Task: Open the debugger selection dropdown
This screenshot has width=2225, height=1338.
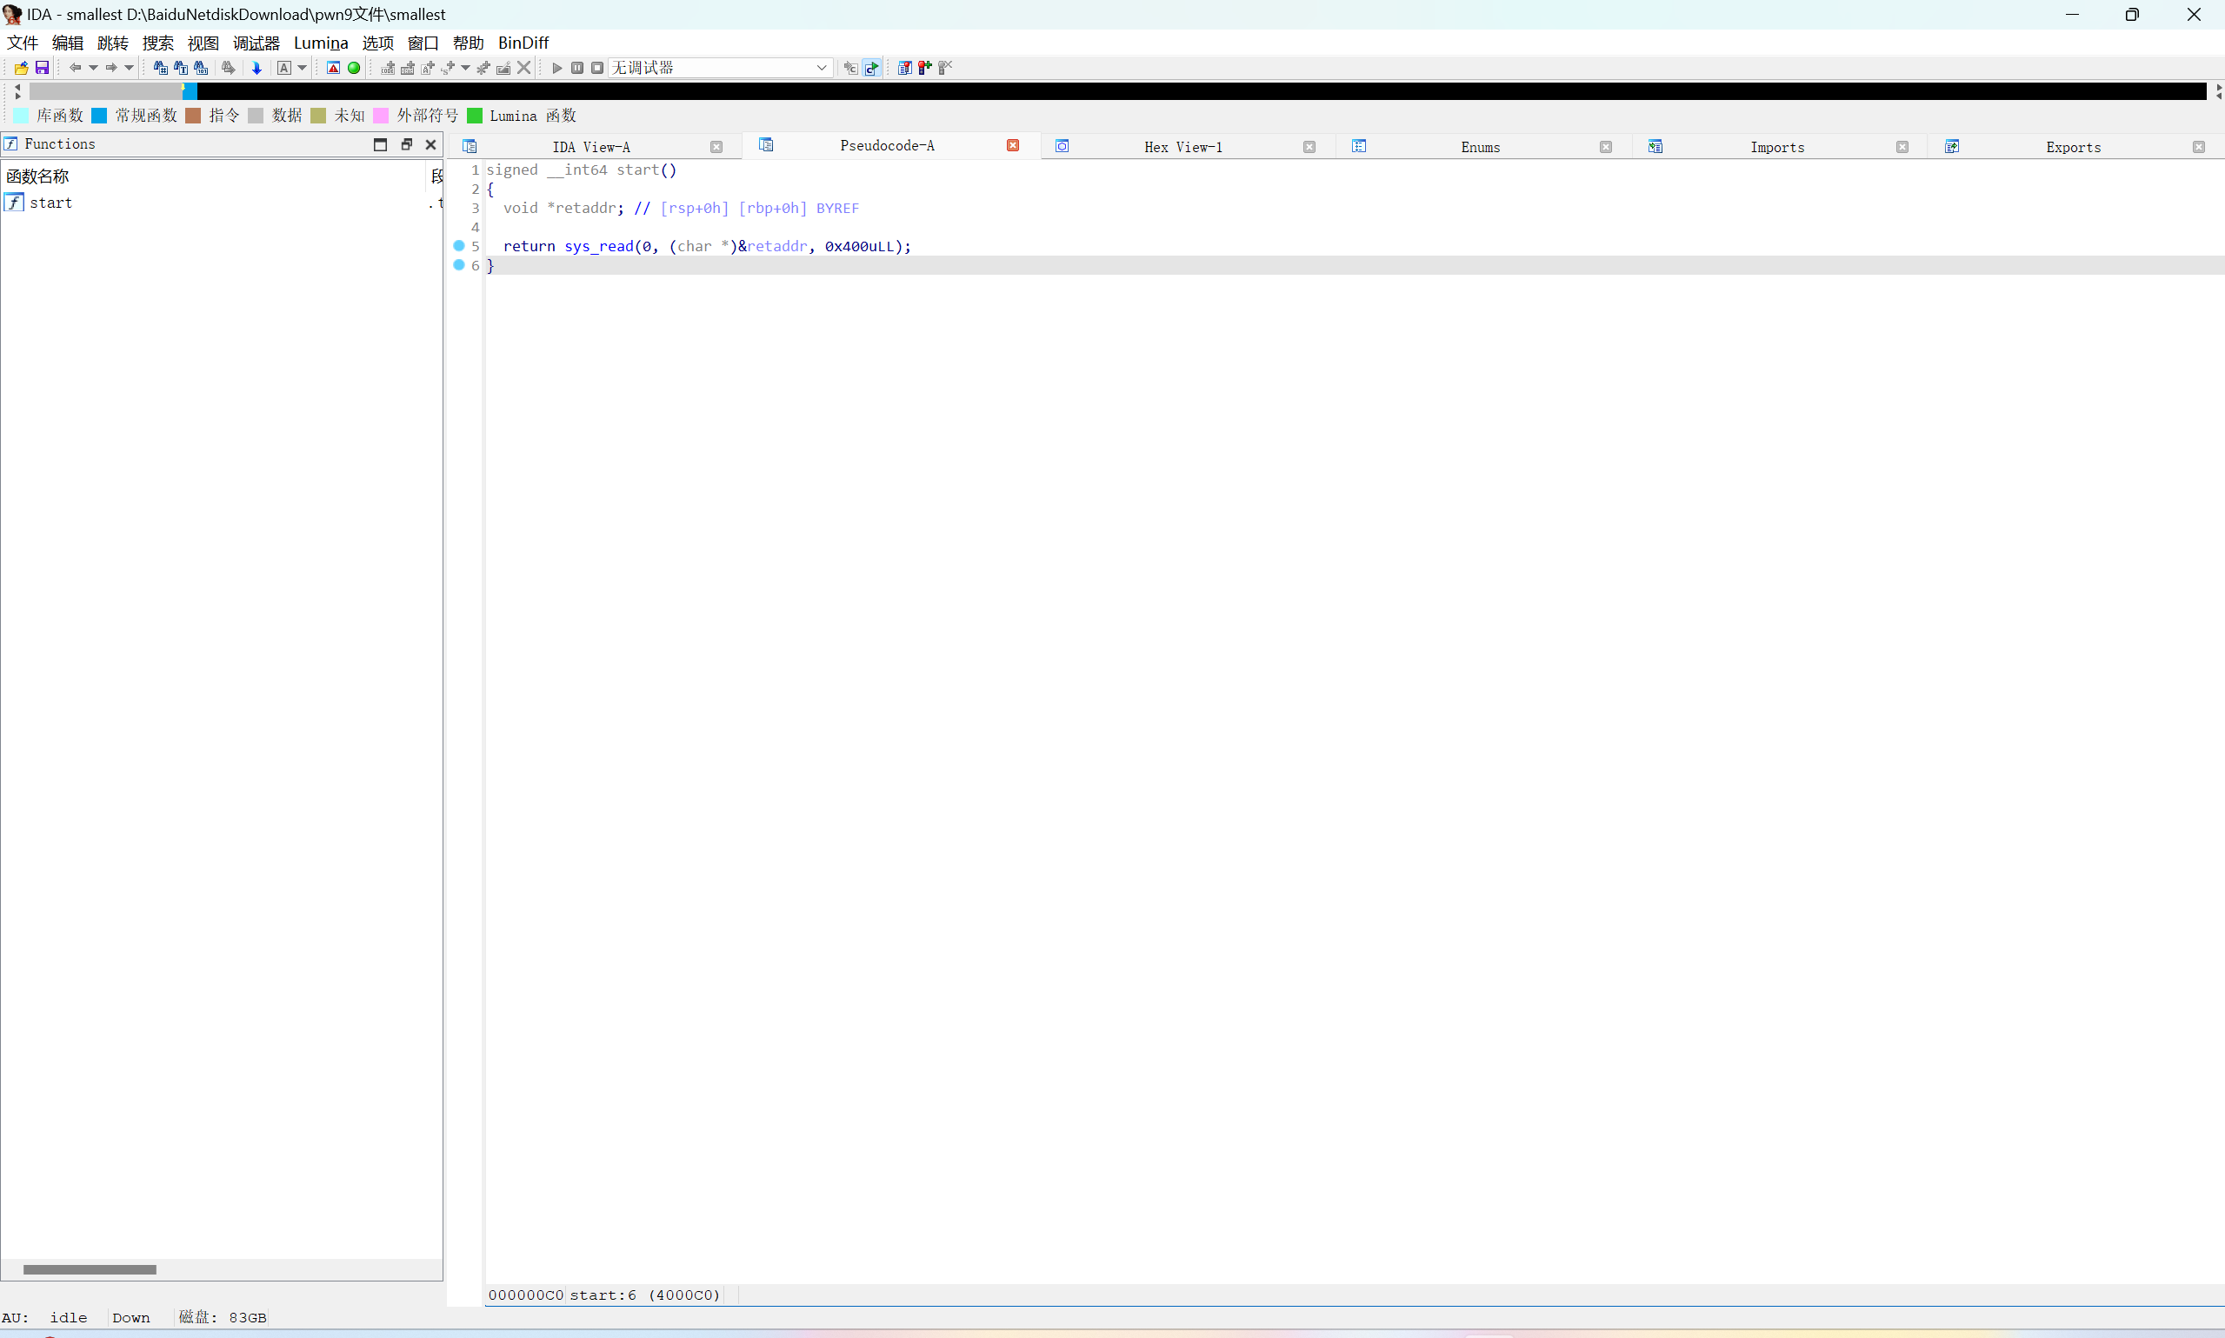Action: [x=822, y=68]
